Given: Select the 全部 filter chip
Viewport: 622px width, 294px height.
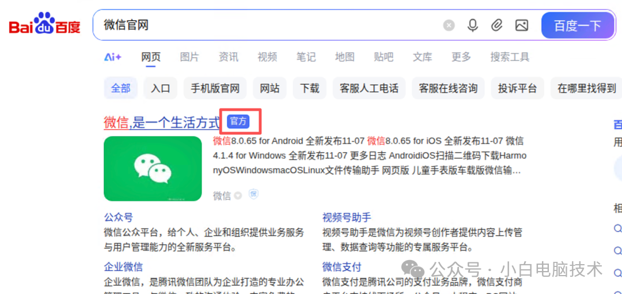Looking at the screenshot, I should 120,88.
